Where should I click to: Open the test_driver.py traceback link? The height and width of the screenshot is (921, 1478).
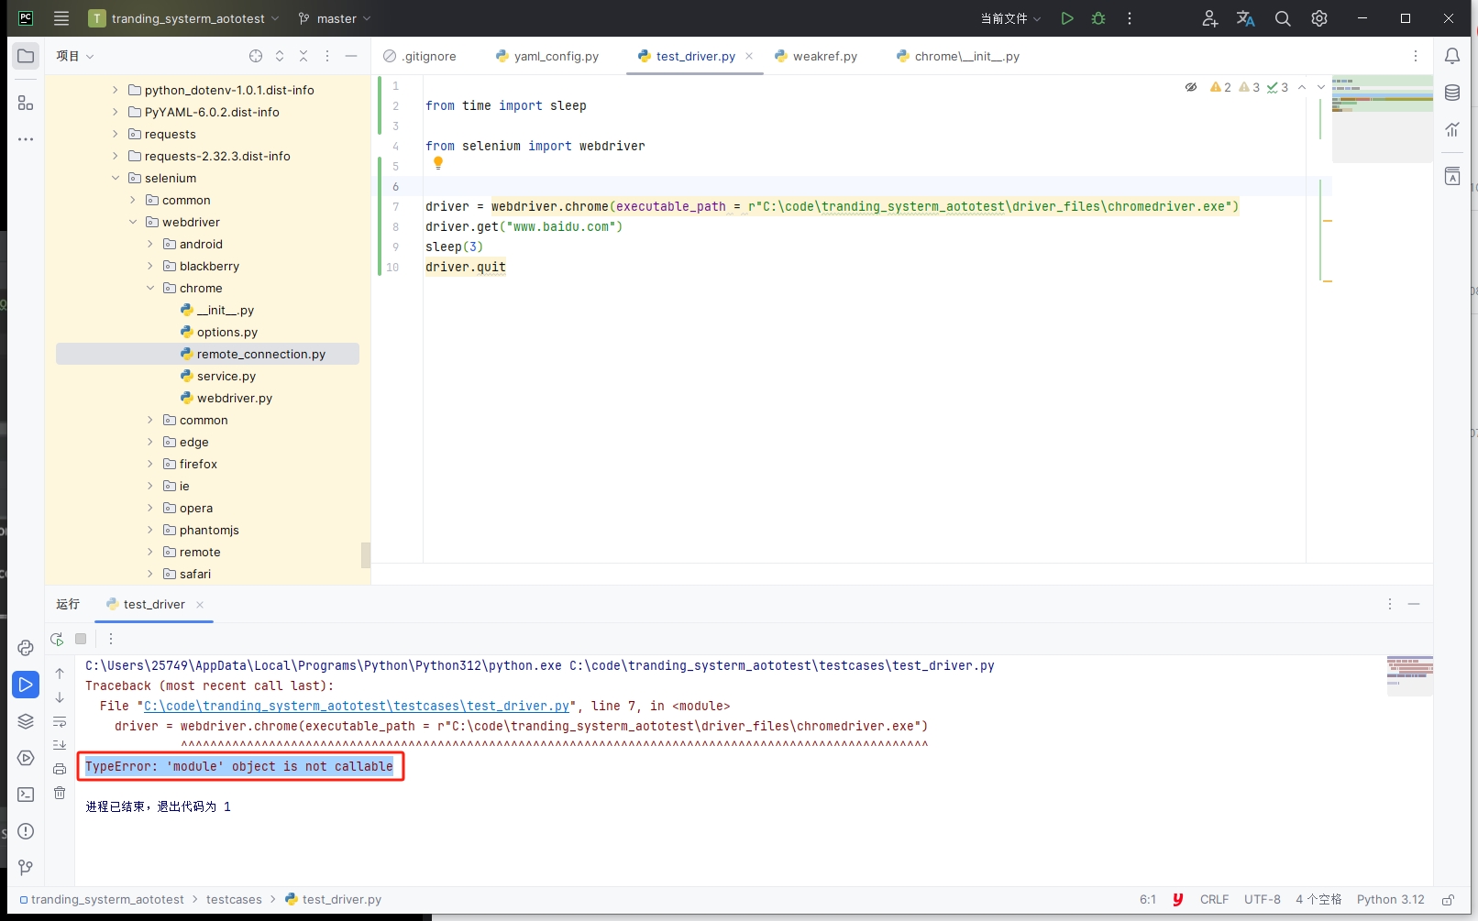357,706
